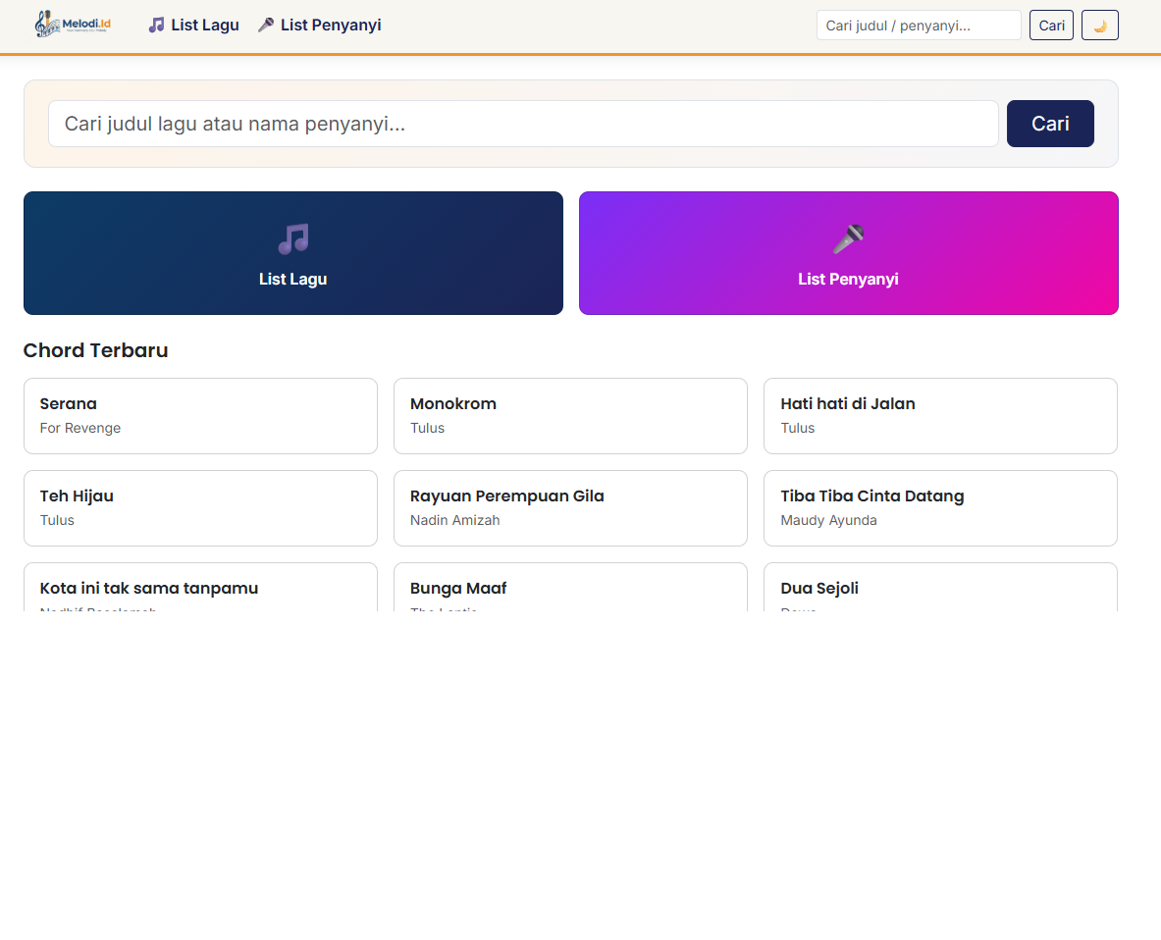Viewport: 1161px width, 940px height.
Task: Toggle dark mode with the moon button
Action: (1099, 26)
